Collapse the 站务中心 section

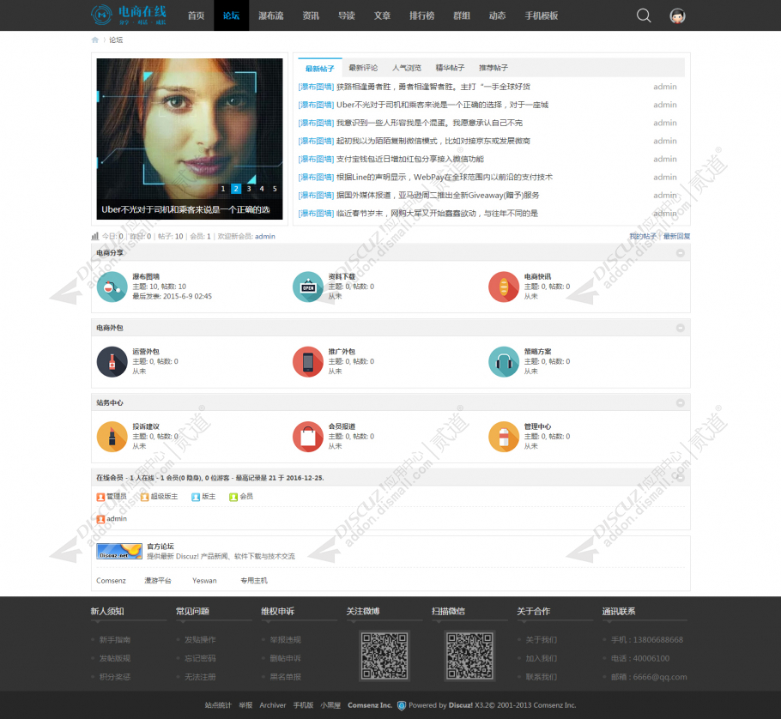[x=680, y=402]
